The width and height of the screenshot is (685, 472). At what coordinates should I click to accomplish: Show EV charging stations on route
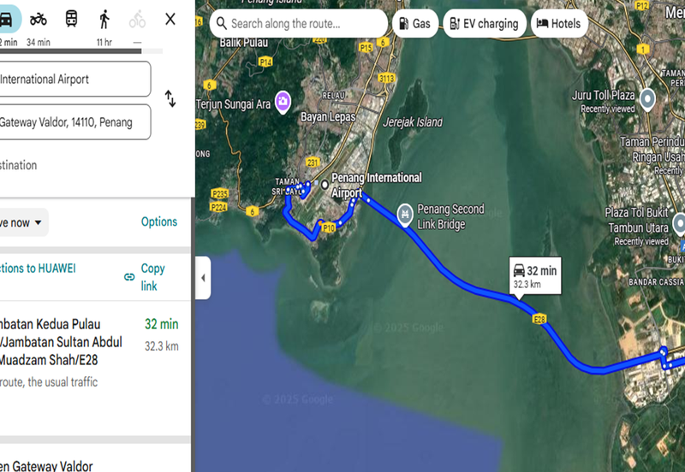pyautogui.click(x=485, y=24)
